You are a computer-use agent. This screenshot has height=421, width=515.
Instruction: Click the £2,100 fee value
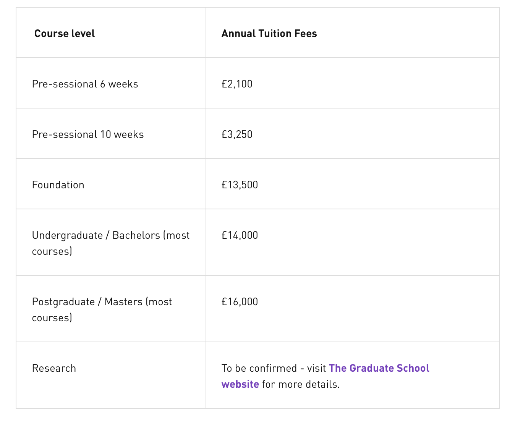point(237,84)
